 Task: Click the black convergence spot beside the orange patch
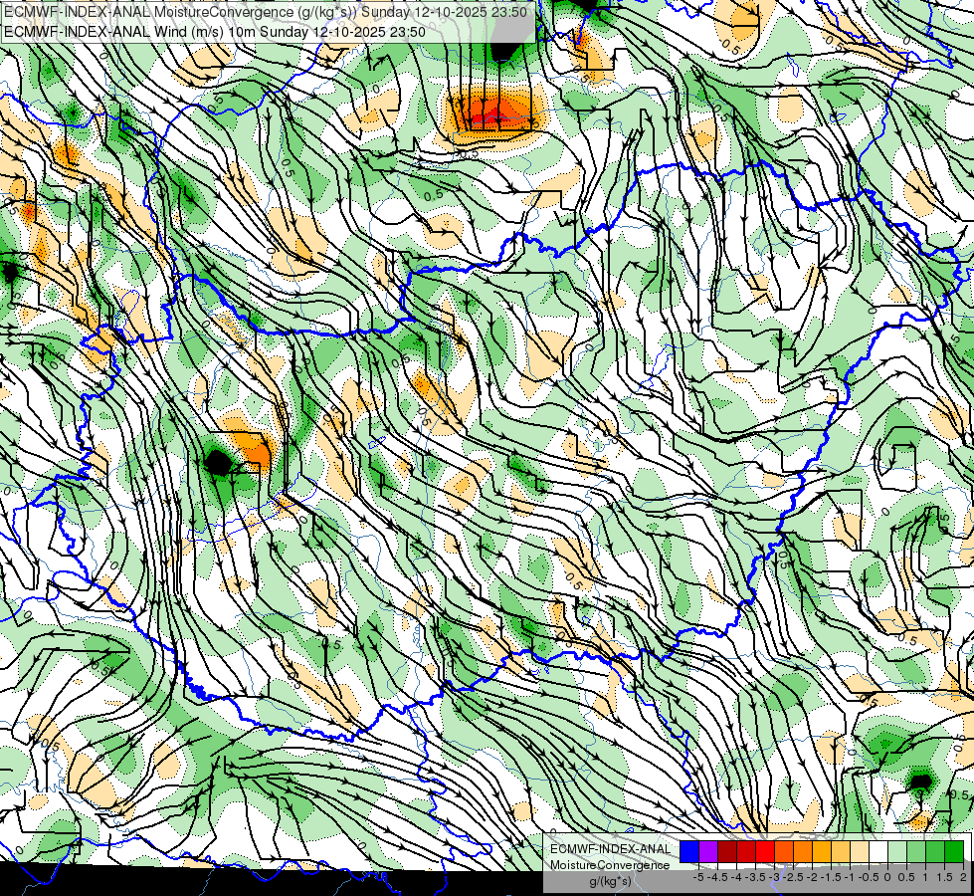tap(218, 463)
